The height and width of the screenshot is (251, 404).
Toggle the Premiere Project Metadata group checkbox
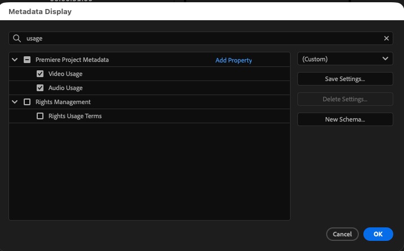[x=27, y=60]
